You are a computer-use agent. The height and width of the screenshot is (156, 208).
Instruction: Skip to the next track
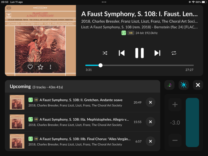coord(157,53)
